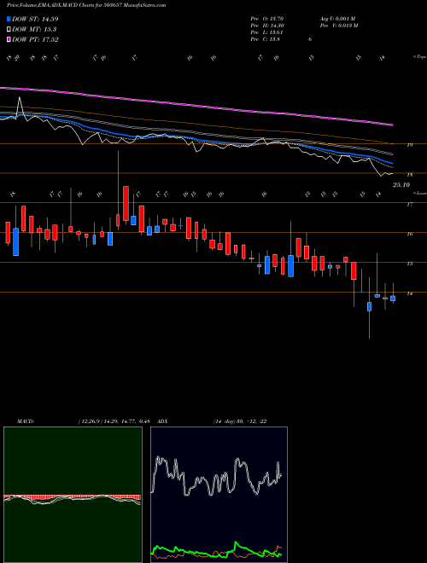The height and width of the screenshot is (563, 427).
Task: Click the ADX (14 day) values text
Action: [x=240, y=421]
